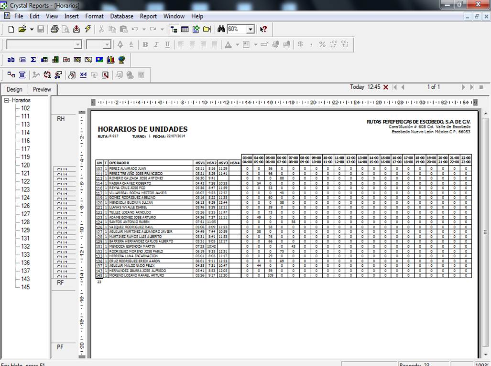This screenshot has height=366, width=491.
Task: Click operator name PEREZ ALVARADO JUAN
Action: pos(128,168)
